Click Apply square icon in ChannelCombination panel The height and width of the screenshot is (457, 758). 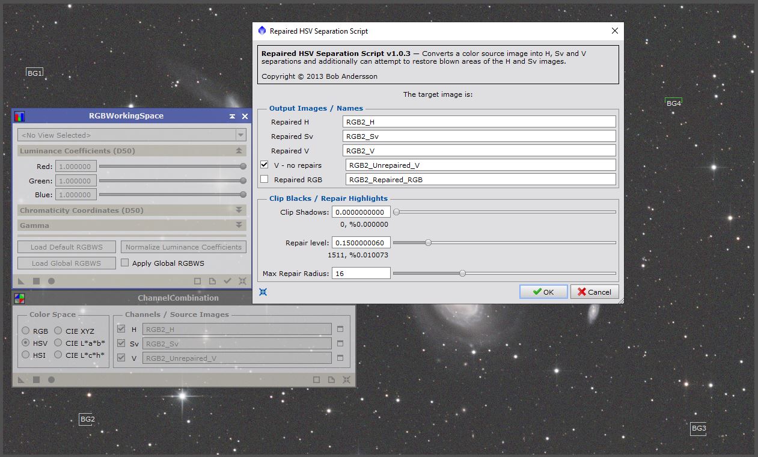click(x=36, y=379)
